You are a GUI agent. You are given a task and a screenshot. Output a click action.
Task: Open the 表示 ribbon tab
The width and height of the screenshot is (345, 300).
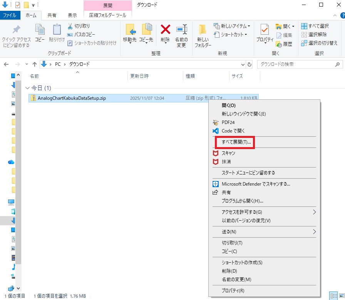point(72,15)
